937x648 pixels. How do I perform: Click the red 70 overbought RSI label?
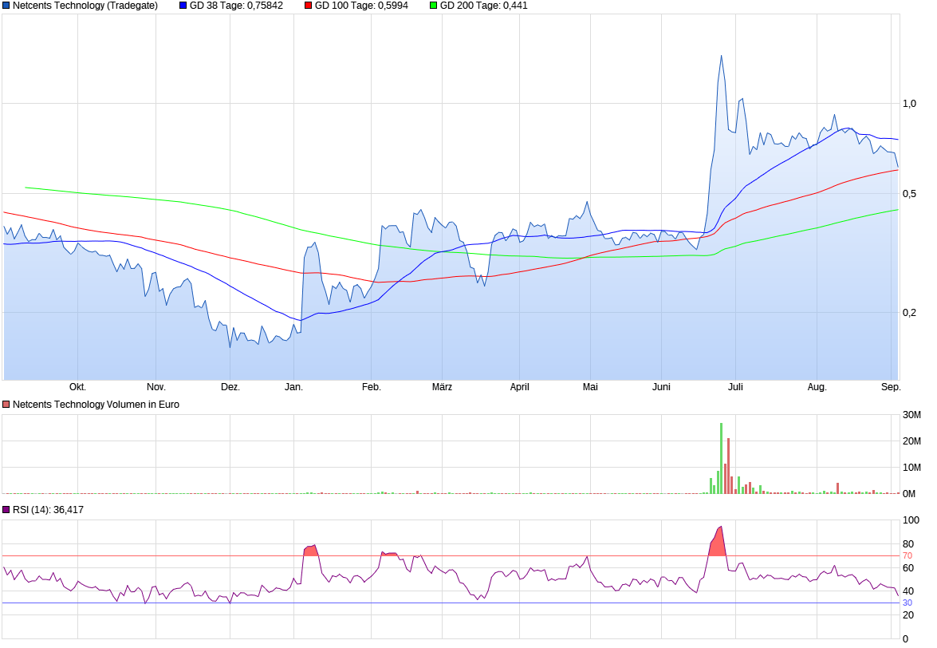[x=907, y=556]
